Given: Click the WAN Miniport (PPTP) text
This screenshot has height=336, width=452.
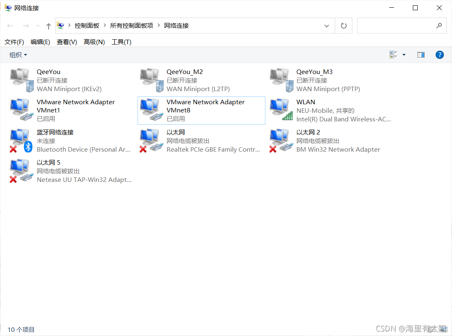Looking at the screenshot, I should tap(328, 89).
